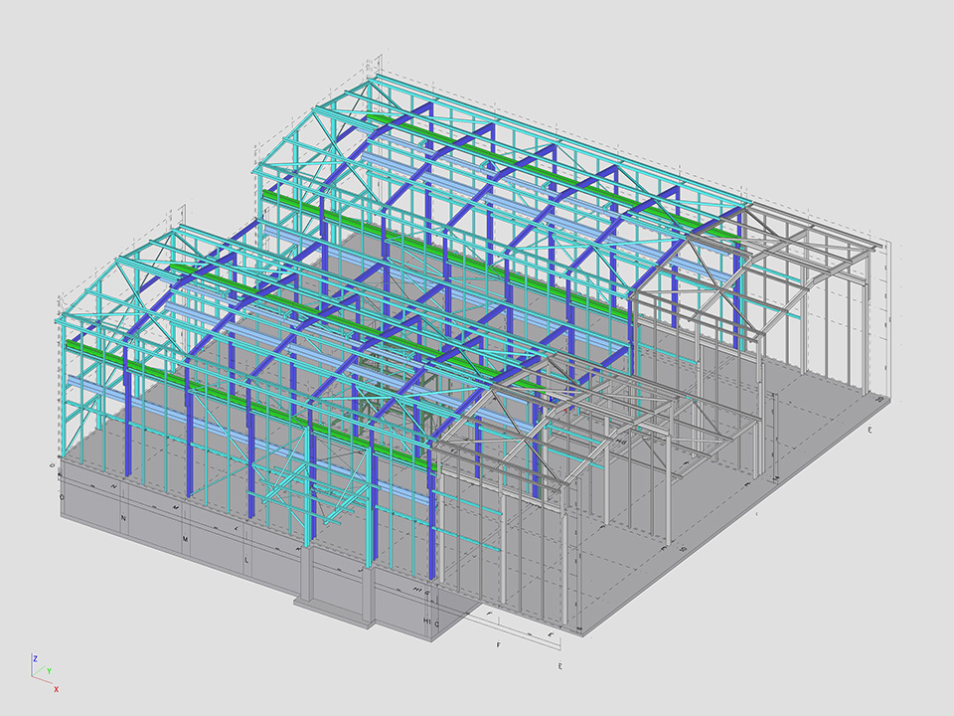Image resolution: width=954 pixels, height=716 pixels.
Task: Select the E grid label beside the right slab edge
Action: 870,430
